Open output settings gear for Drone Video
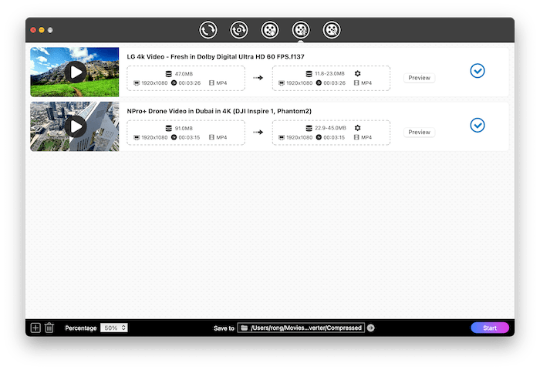This screenshot has width=540, height=370. point(357,127)
